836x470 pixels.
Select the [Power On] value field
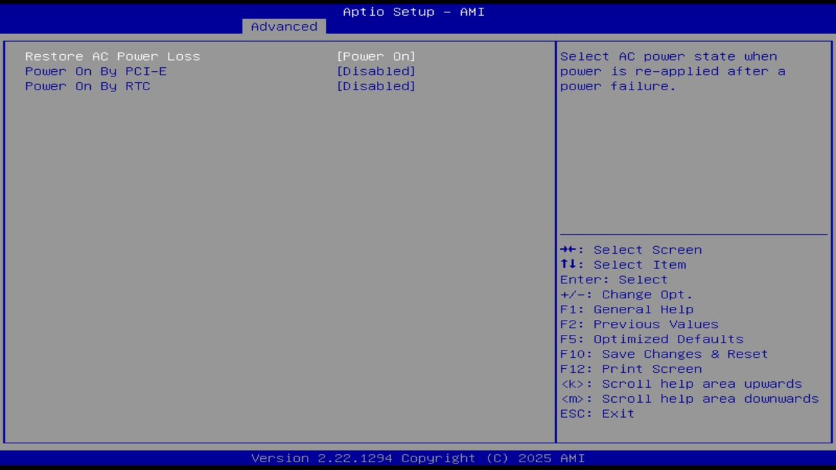pos(376,56)
